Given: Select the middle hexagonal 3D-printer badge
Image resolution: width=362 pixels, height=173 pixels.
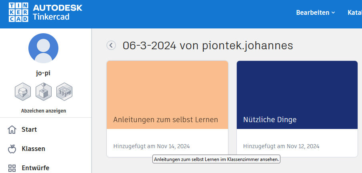Looking at the screenshot, I should [x=43, y=92].
